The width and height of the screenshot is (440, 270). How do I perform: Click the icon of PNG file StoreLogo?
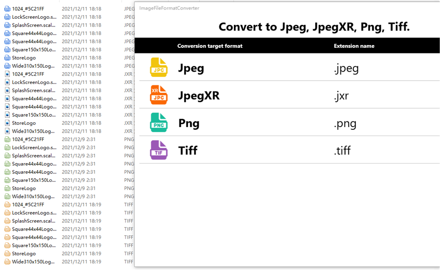point(8,188)
